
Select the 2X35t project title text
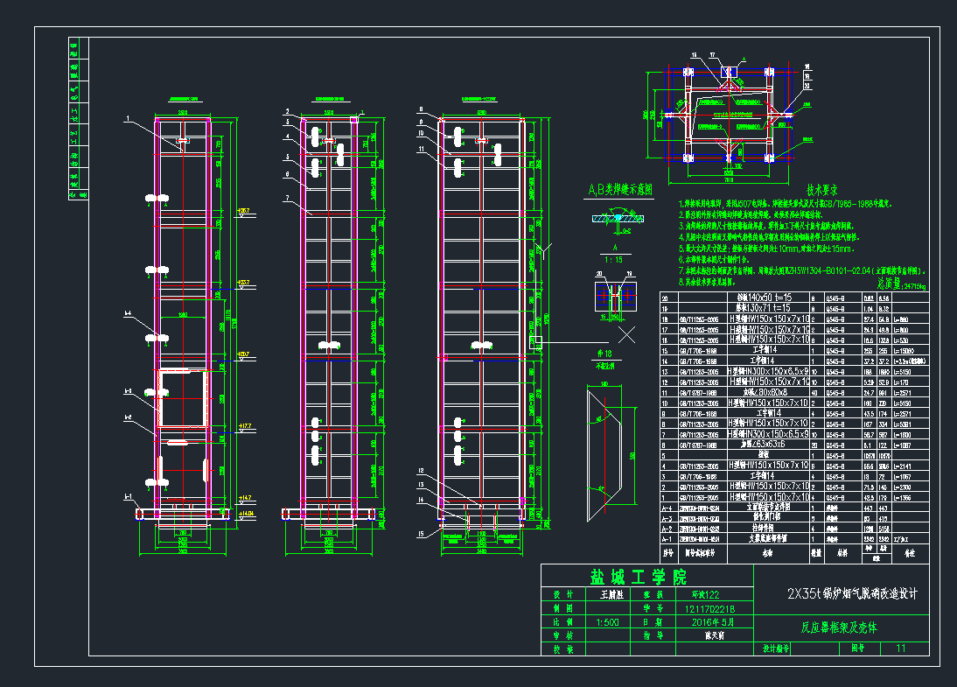(852, 593)
